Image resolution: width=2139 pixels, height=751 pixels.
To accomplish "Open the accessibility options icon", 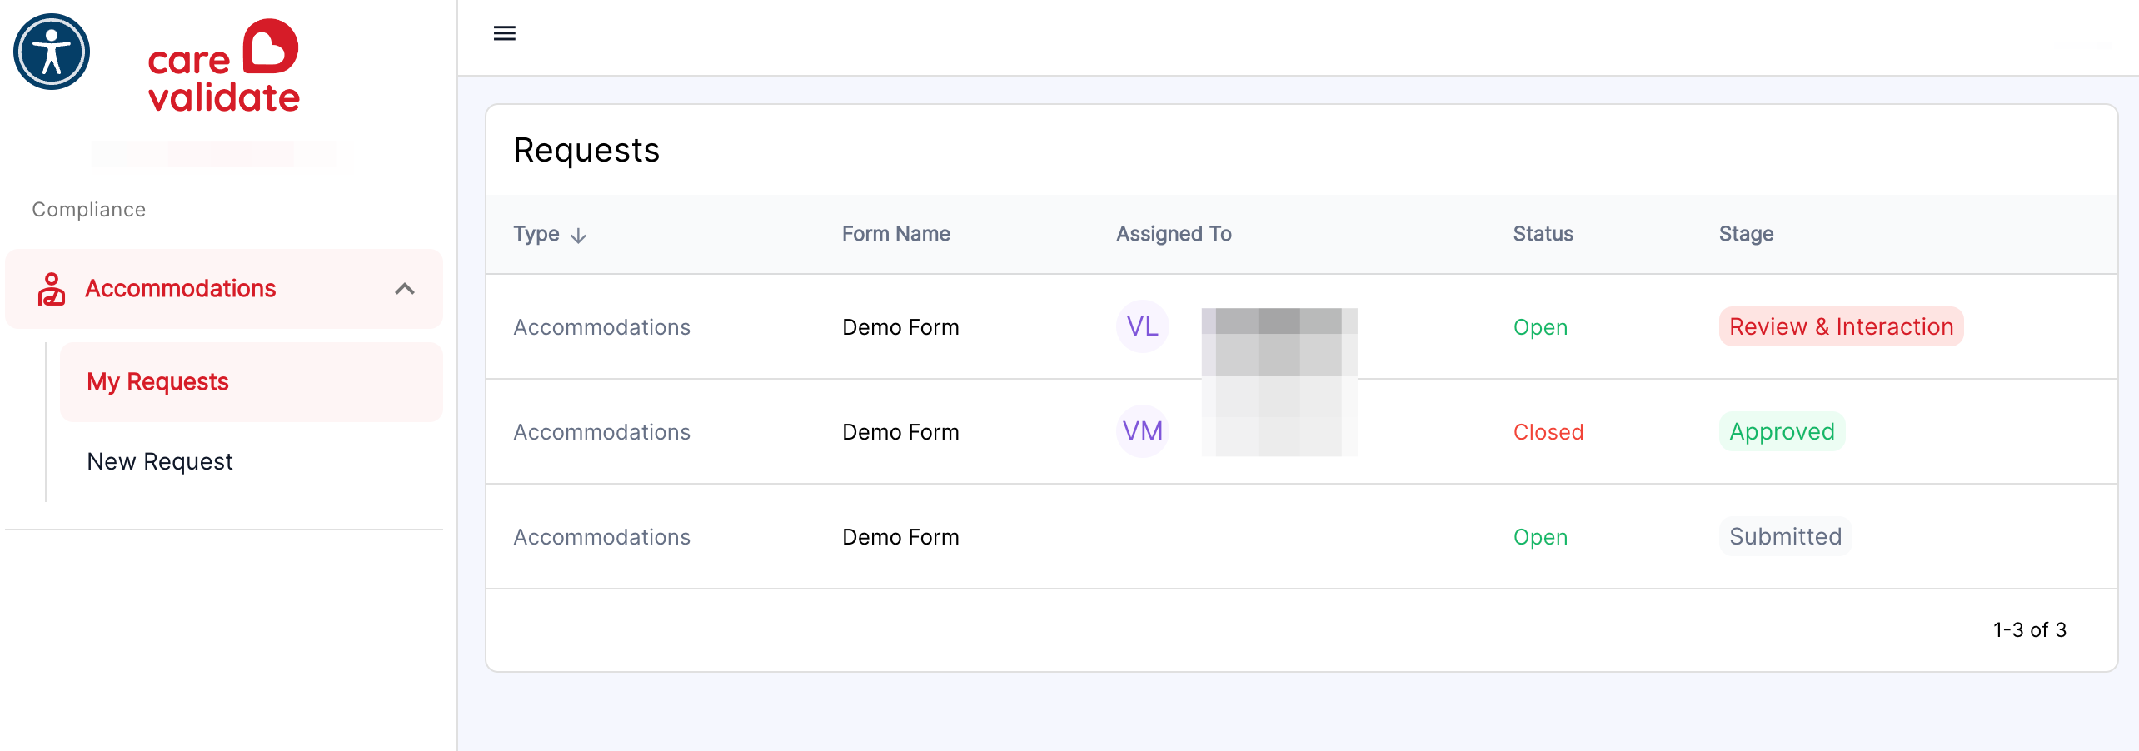I will pyautogui.click(x=52, y=52).
